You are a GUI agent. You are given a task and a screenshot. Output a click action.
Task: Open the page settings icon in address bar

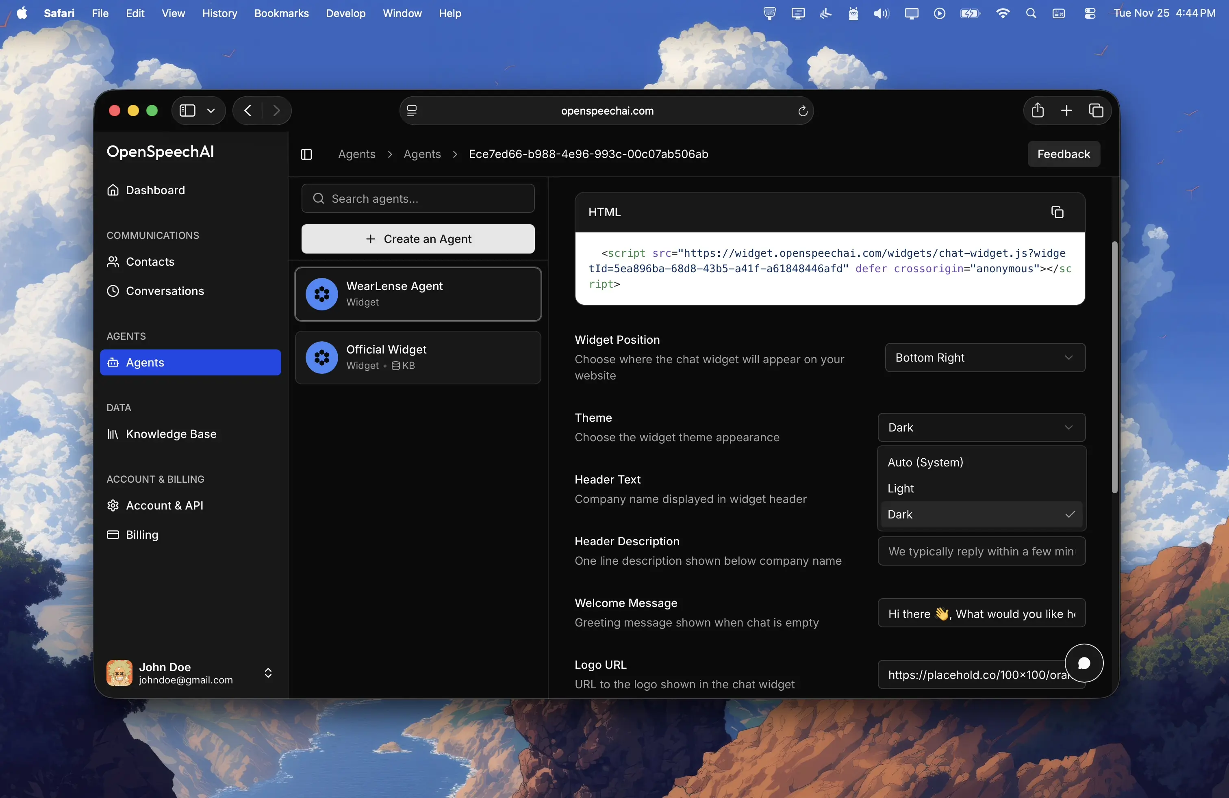412,111
